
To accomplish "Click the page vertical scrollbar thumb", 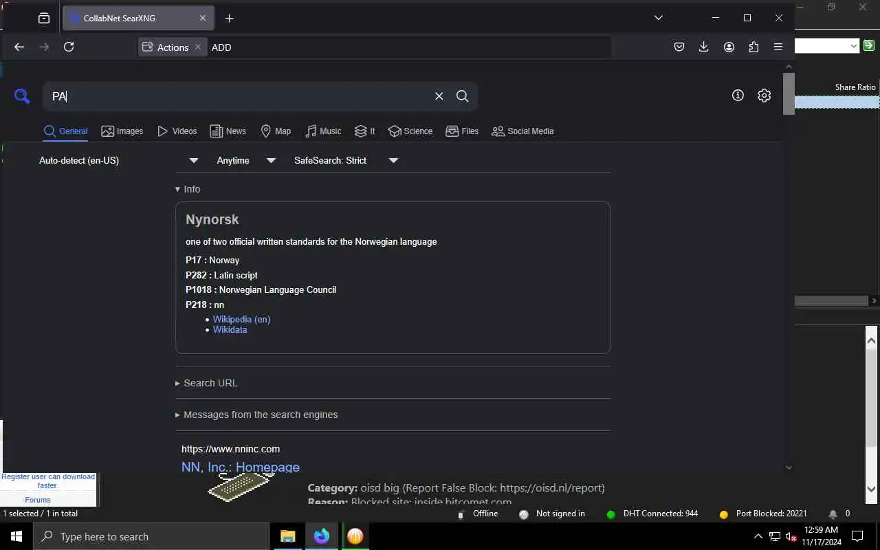I will [x=789, y=93].
